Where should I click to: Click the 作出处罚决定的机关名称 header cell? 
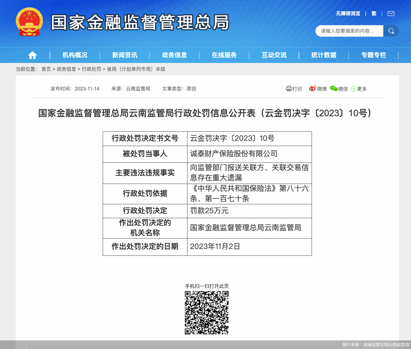coord(145,228)
